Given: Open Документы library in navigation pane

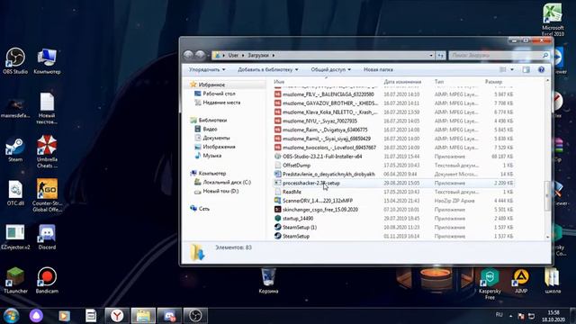Looking at the screenshot, I should tap(216, 138).
